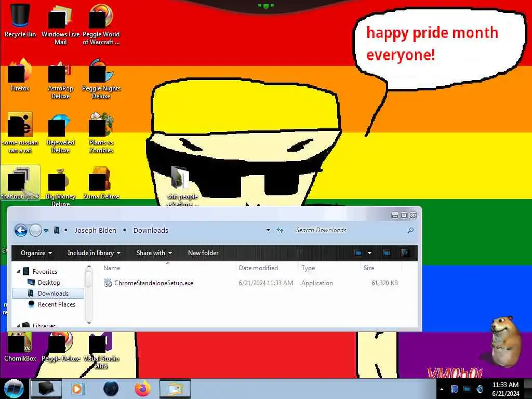532x399 pixels.
Task: Select the Firefox desktop shortcut
Action: 20,75
